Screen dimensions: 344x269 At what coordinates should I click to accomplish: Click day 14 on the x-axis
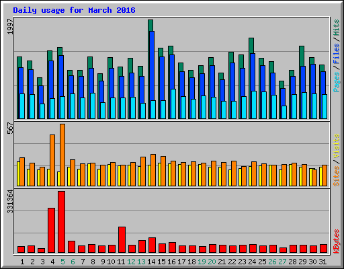tap(151, 262)
